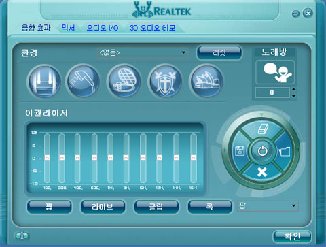Viewport: 326px width, 247px height.
Task: Select the living room environment icon
Action: click(44, 82)
